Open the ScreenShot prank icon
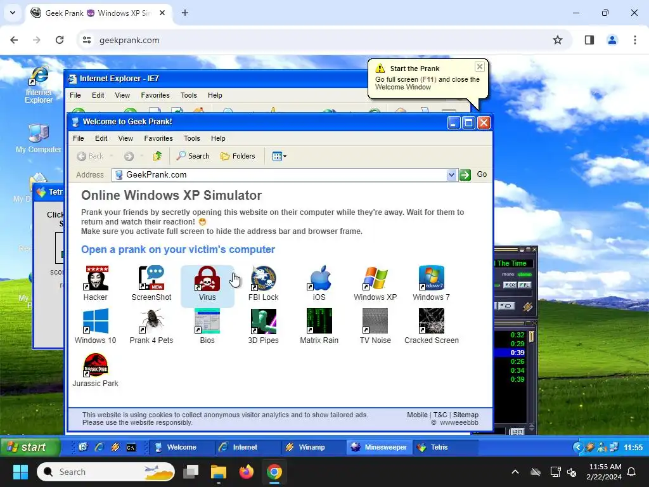The width and height of the screenshot is (649, 487). [x=151, y=283]
